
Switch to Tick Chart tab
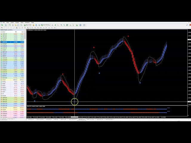[x=11, y=119]
